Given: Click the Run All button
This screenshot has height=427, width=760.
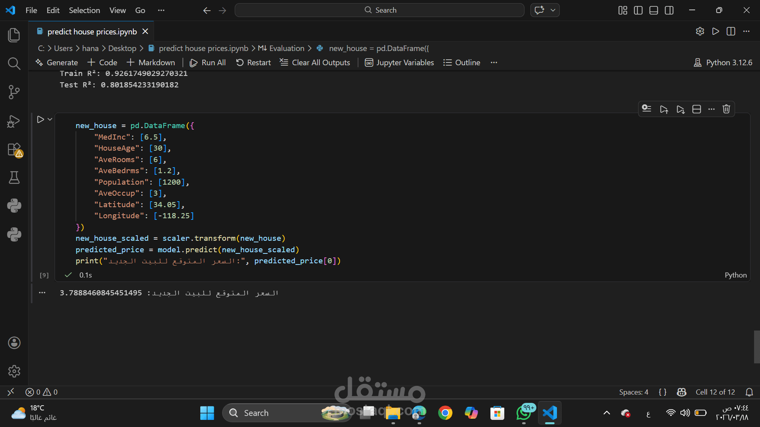Looking at the screenshot, I should click(208, 62).
